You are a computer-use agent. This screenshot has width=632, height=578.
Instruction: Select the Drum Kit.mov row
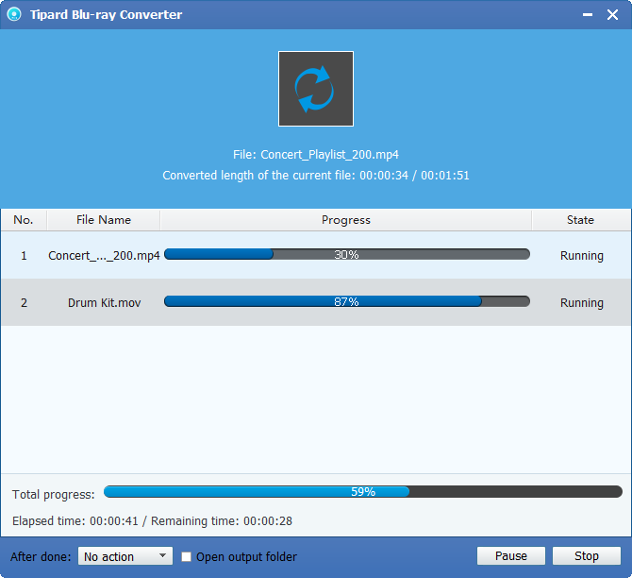click(316, 302)
